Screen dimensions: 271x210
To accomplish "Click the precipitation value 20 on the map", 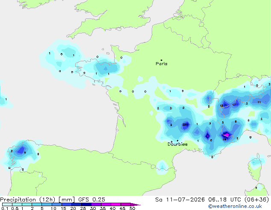I will coord(184,125).
